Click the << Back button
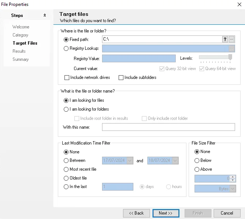Screen dimensions: 245x219 coord(136,213)
